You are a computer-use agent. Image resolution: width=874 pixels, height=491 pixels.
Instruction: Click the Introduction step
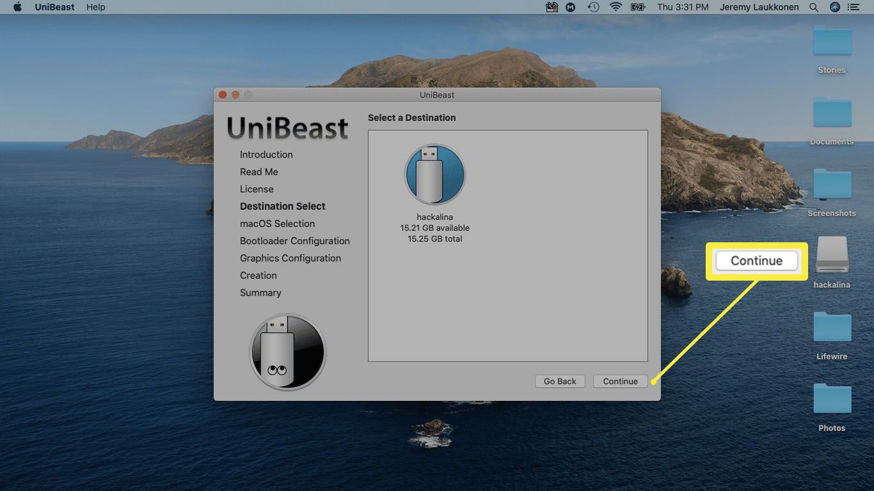pos(266,155)
